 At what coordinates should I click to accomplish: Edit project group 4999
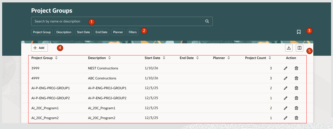(286, 78)
